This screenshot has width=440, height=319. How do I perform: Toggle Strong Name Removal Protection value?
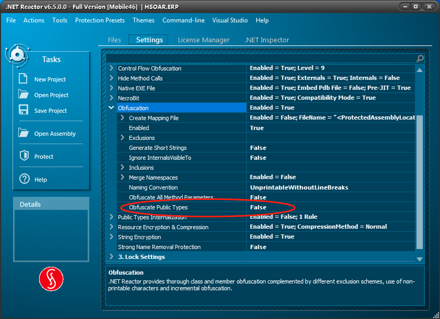[331, 247]
